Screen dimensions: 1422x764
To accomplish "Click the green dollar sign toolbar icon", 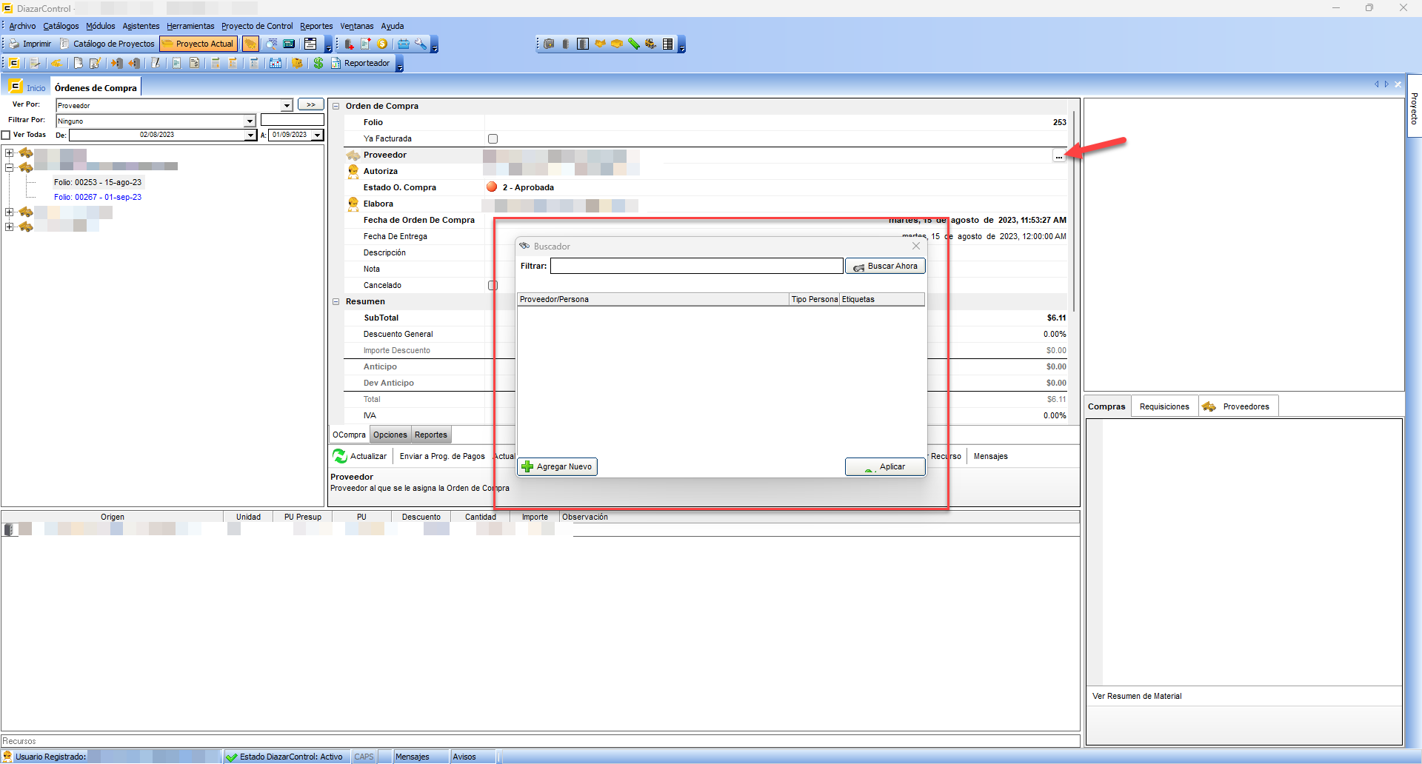I will tap(318, 64).
